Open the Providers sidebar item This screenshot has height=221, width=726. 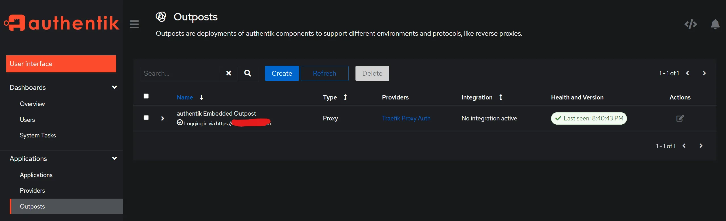[x=32, y=191]
